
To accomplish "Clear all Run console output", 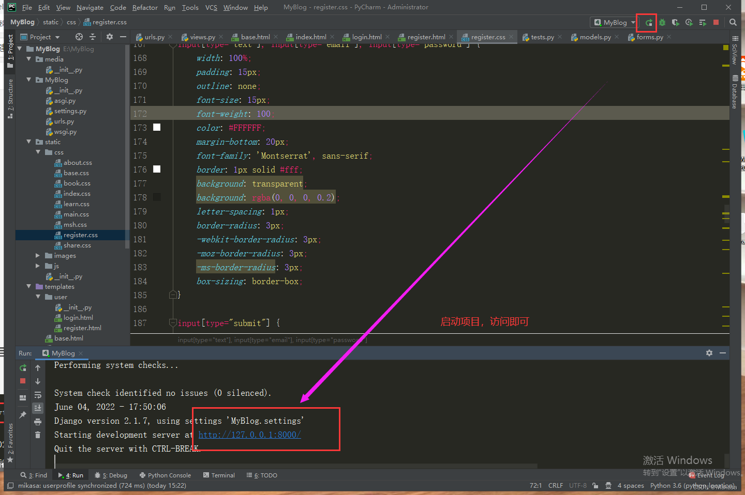I will [x=38, y=435].
